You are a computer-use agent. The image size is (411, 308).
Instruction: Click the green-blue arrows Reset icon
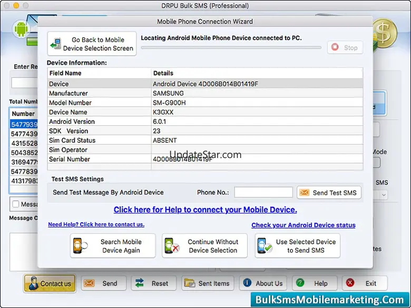(x=140, y=283)
